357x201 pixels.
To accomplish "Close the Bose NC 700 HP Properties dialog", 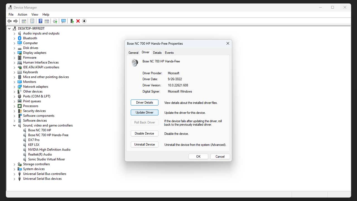I will click(228, 43).
